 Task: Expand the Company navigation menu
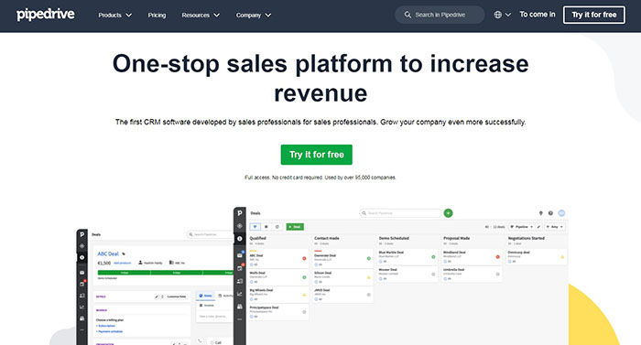tap(254, 16)
